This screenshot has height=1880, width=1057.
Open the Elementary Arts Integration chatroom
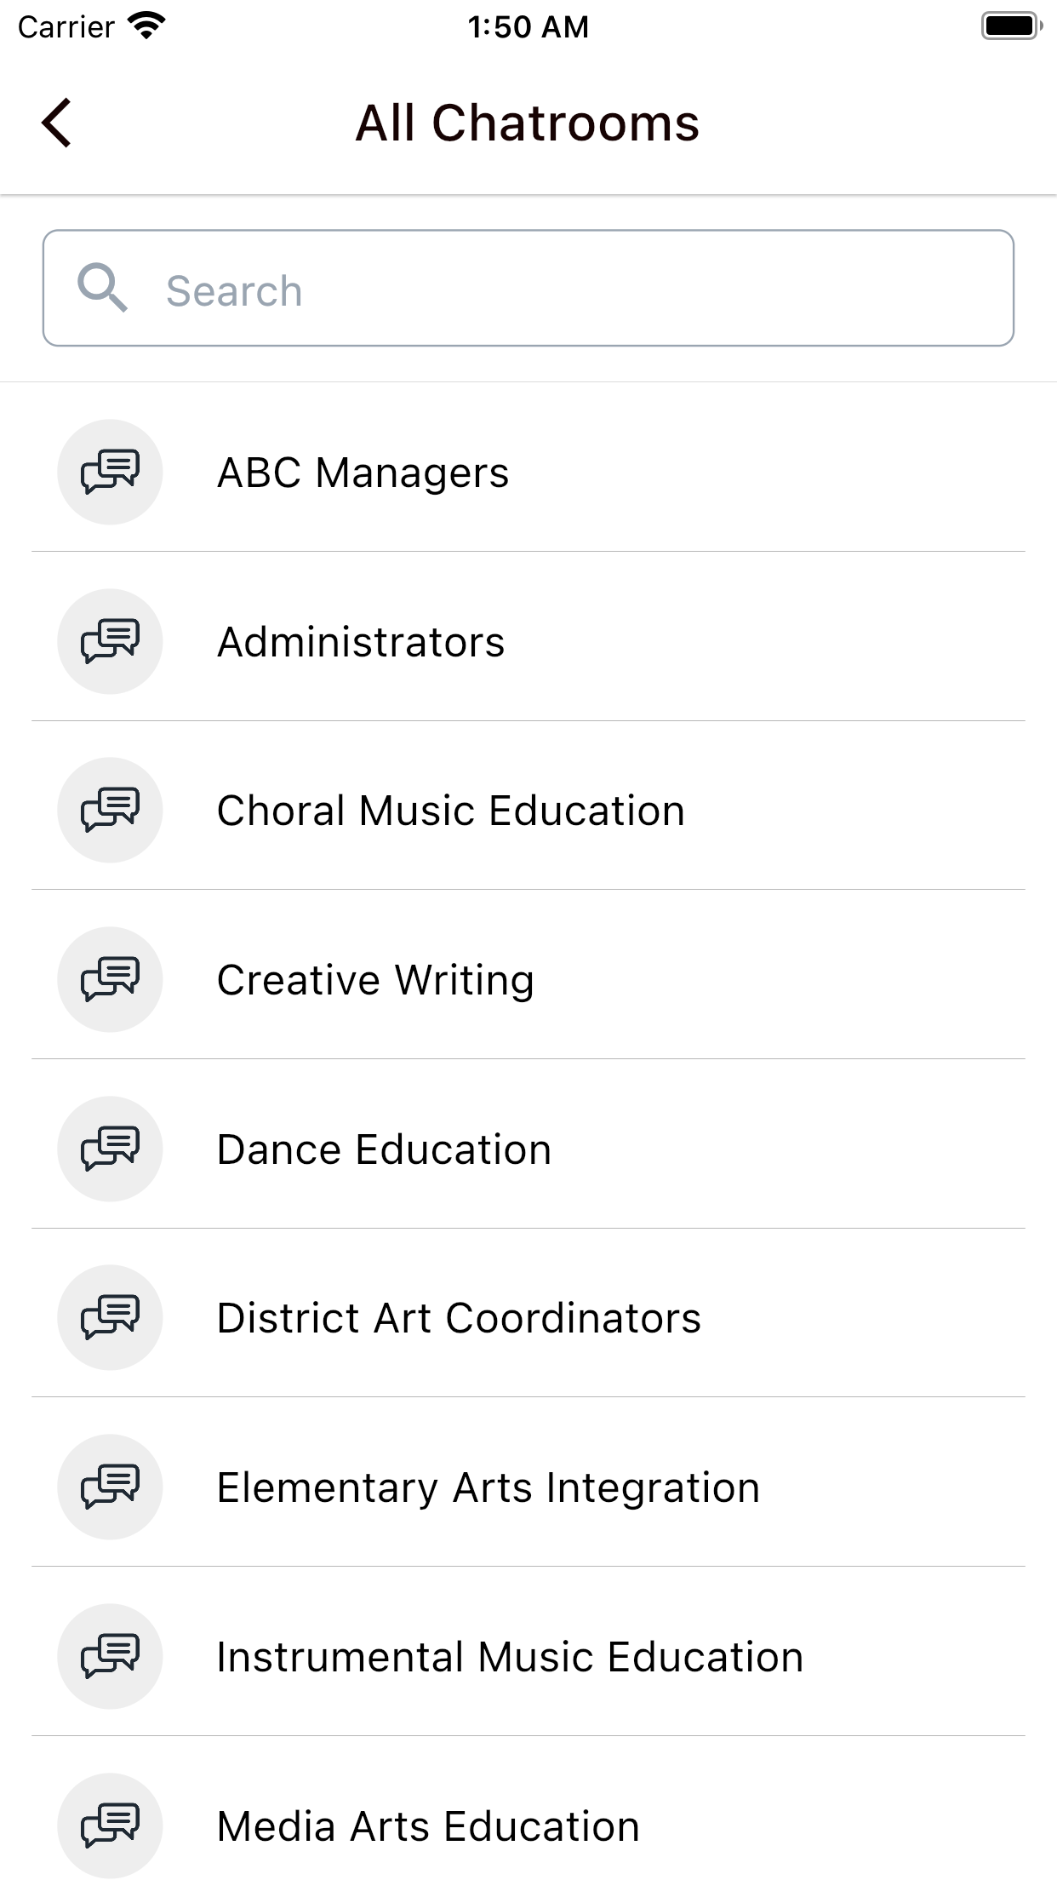click(x=488, y=1487)
